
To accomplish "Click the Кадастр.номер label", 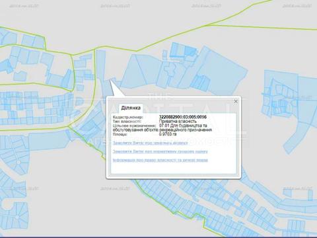I will 128,117.
